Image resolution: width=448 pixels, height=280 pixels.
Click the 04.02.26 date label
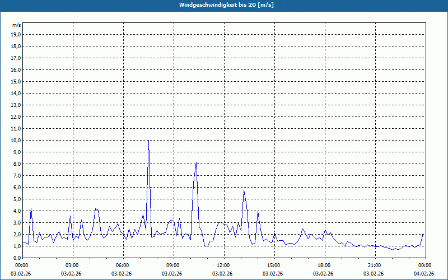(424, 273)
